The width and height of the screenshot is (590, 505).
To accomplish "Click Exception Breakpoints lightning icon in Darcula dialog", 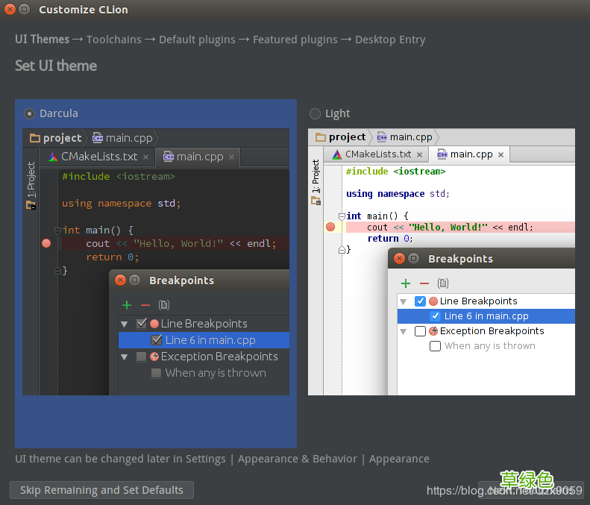I will coord(154,357).
